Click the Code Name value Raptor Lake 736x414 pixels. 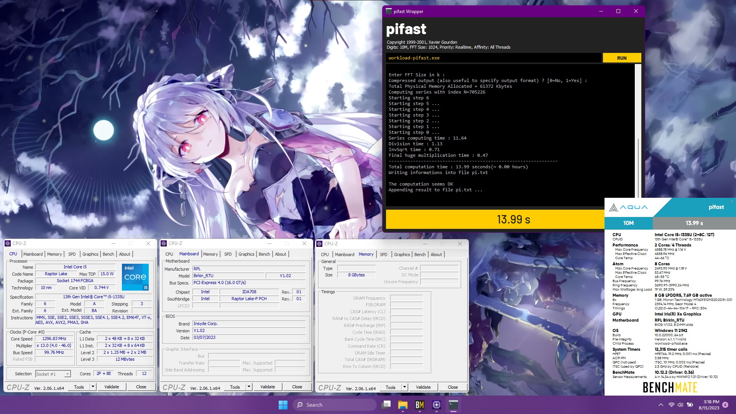coord(56,274)
